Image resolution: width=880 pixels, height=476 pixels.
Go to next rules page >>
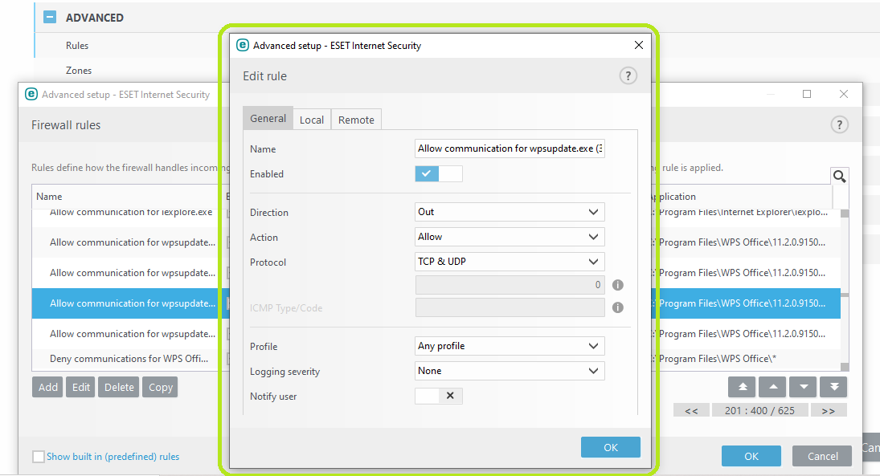829,410
